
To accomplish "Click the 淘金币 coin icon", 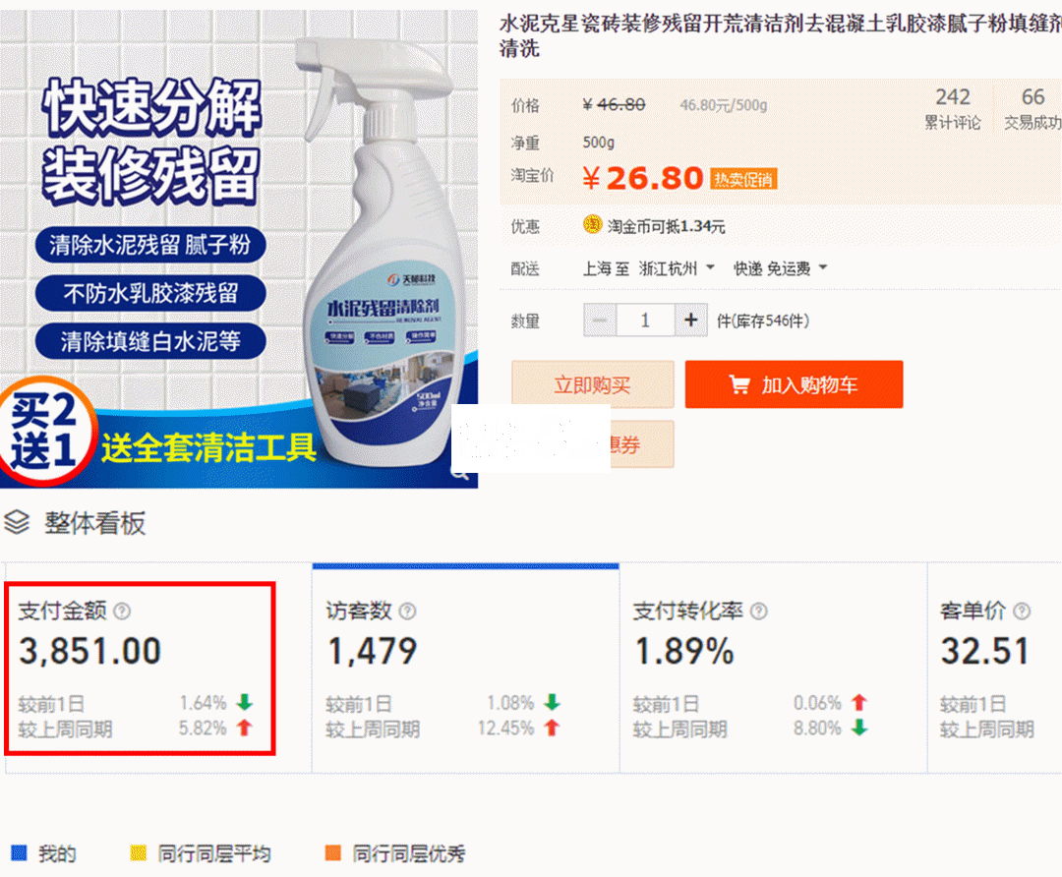I will (592, 225).
